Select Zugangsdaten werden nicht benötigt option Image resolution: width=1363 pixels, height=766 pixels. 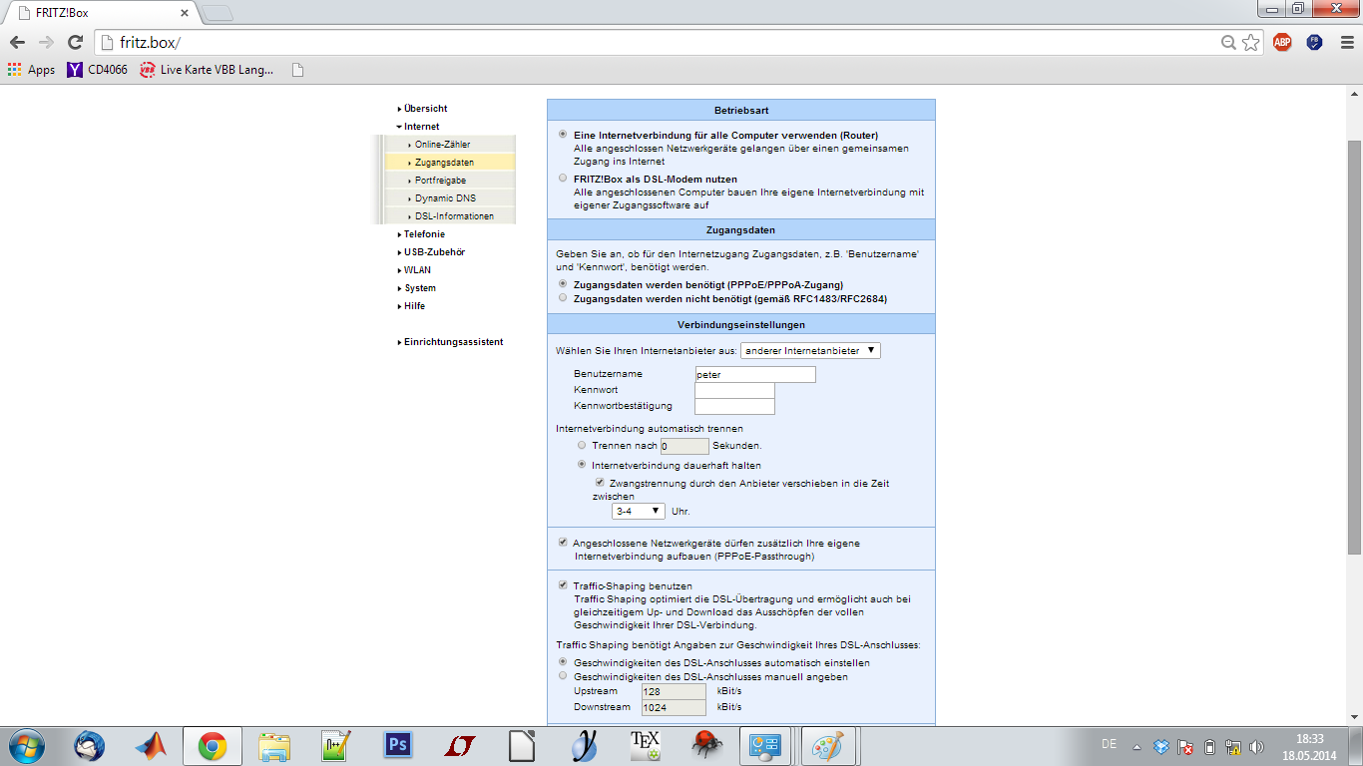pyautogui.click(x=564, y=297)
